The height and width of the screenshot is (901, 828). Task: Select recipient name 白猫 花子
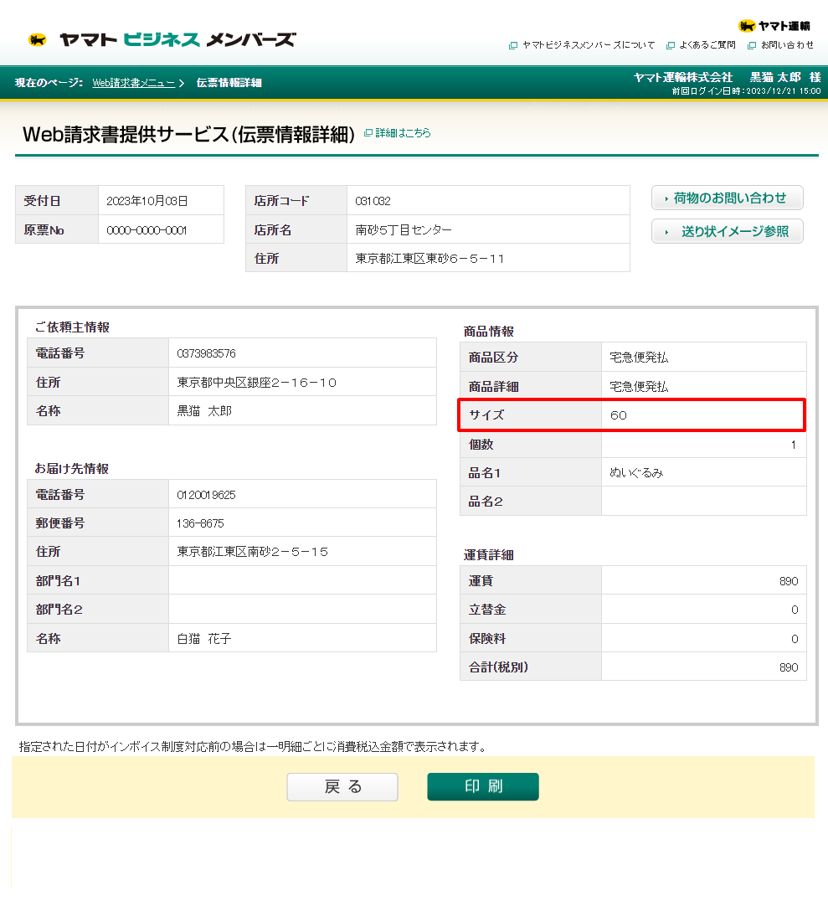coord(204,638)
